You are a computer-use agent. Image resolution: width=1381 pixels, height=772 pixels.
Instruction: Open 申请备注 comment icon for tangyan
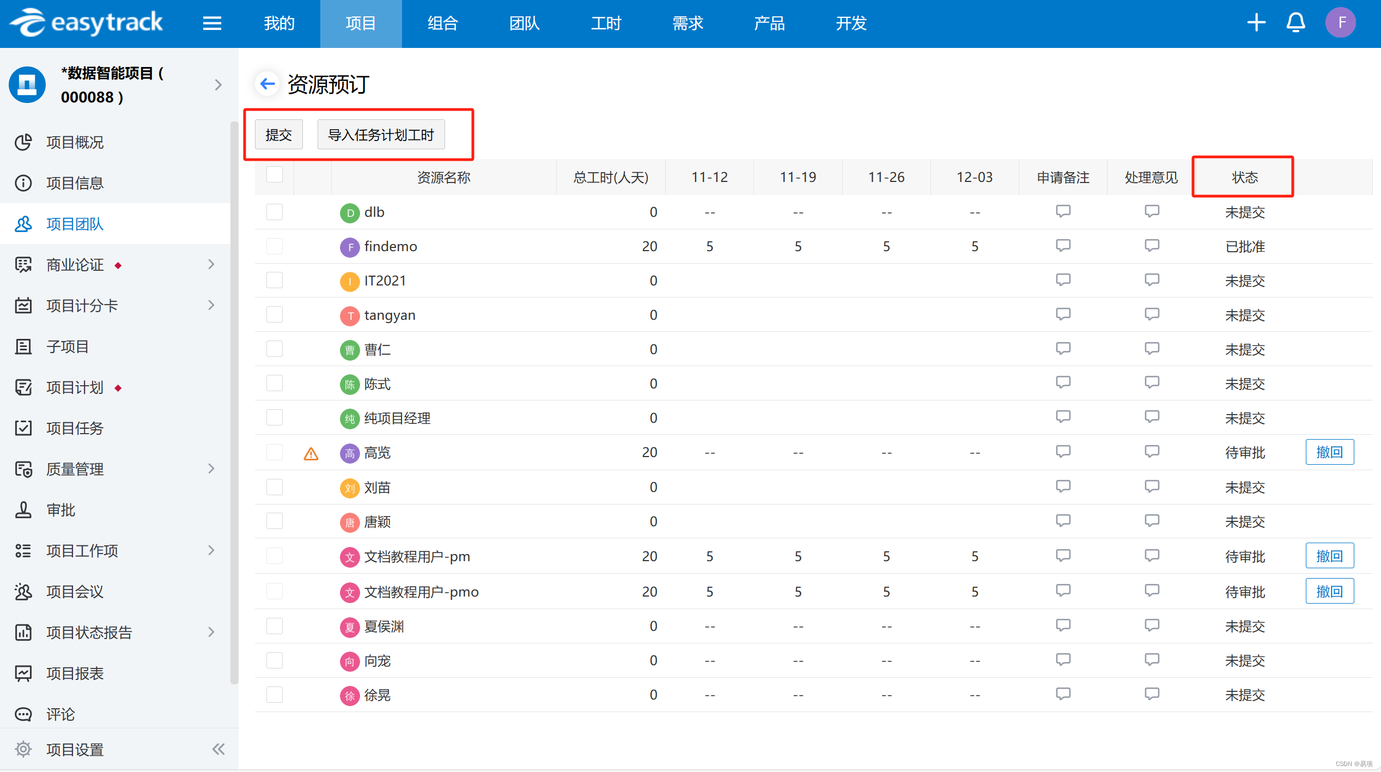tap(1063, 314)
